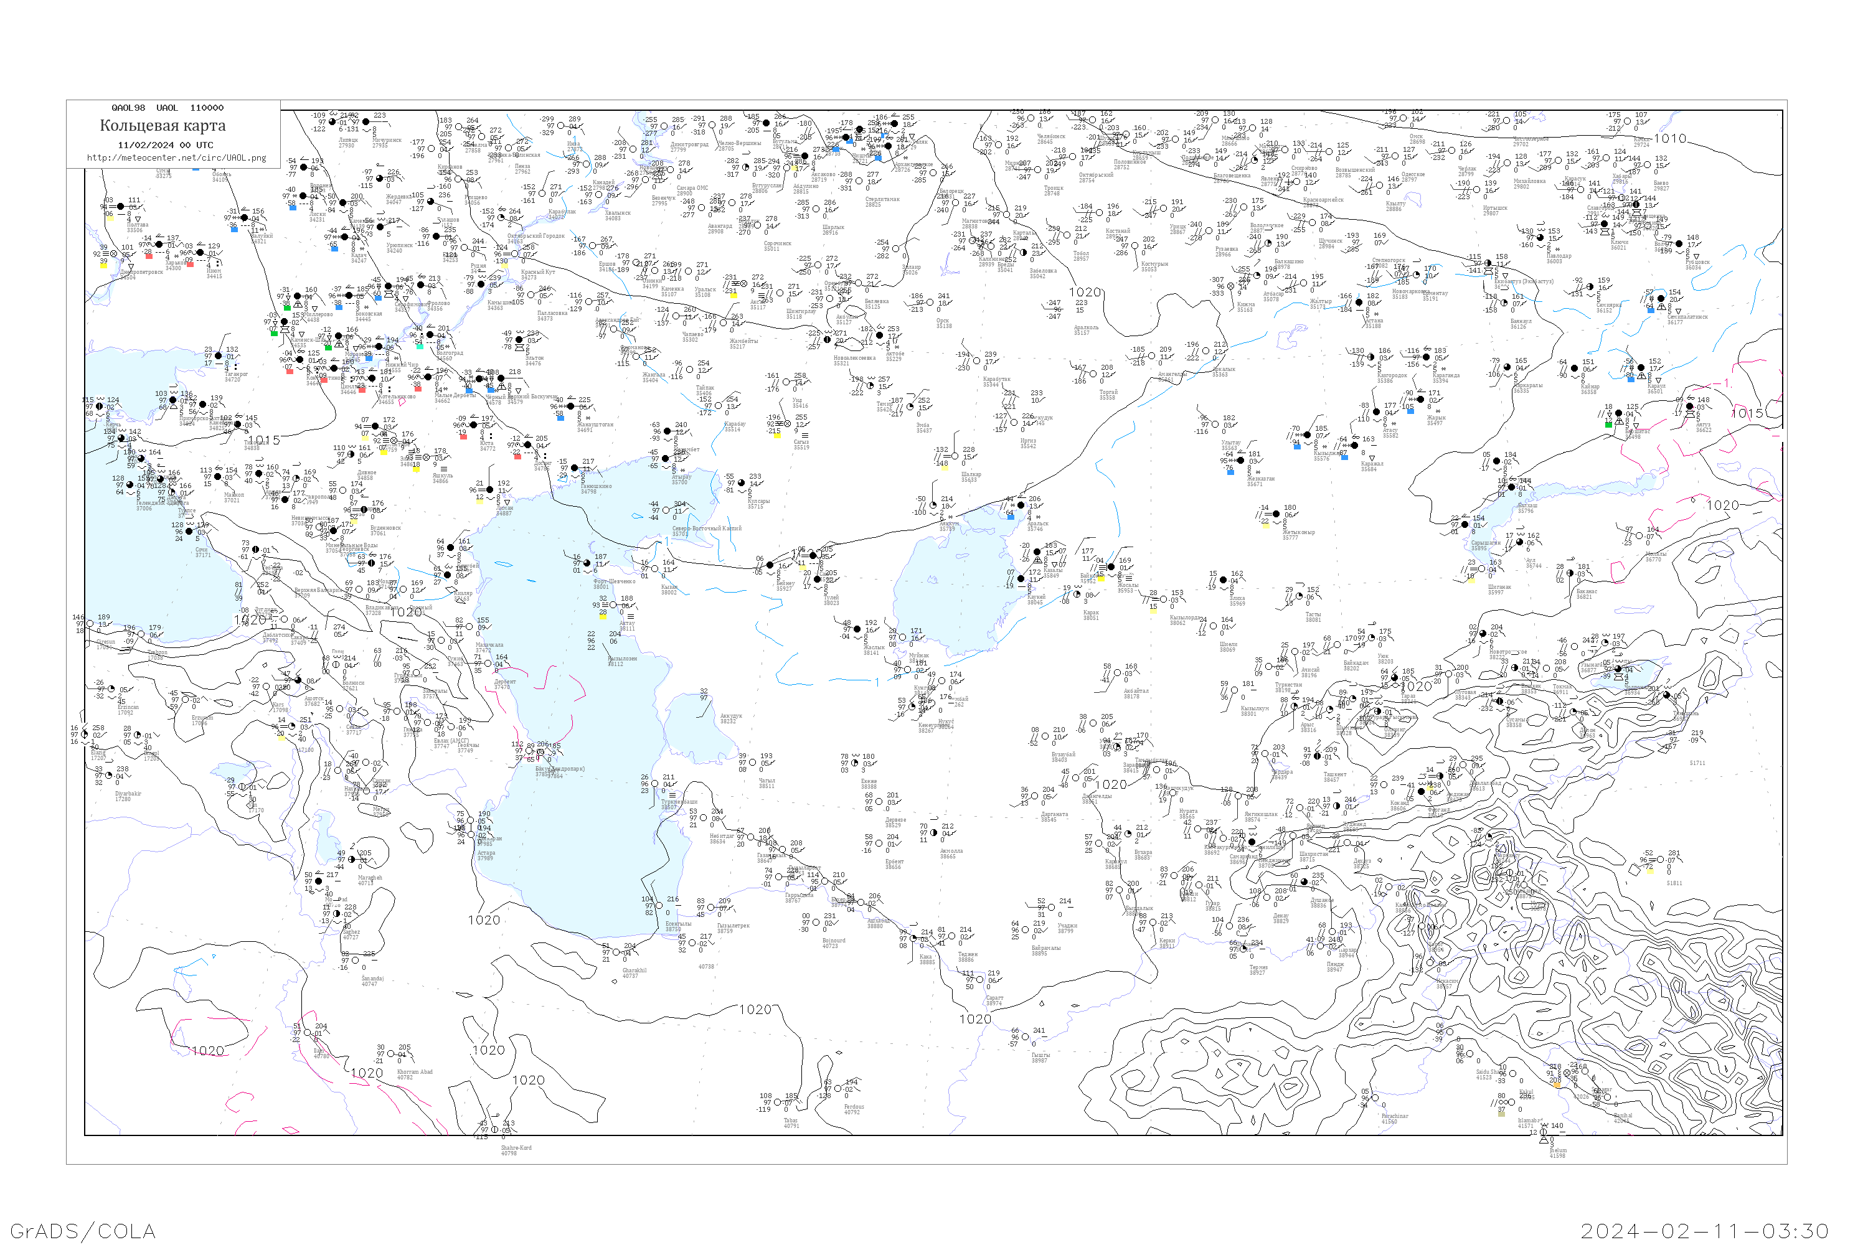Click the GrADS/COLA label at the bottom left
Image resolution: width=1868 pixels, height=1245 pixels.
click(83, 1231)
